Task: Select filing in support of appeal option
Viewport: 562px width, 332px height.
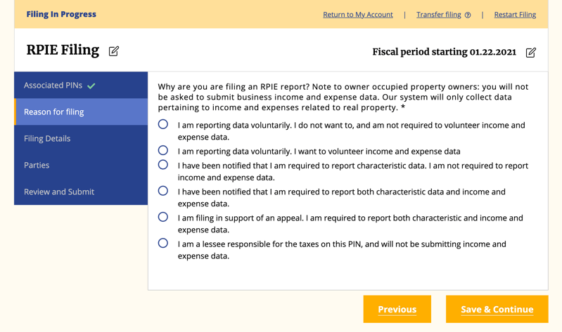Action: [x=163, y=217]
